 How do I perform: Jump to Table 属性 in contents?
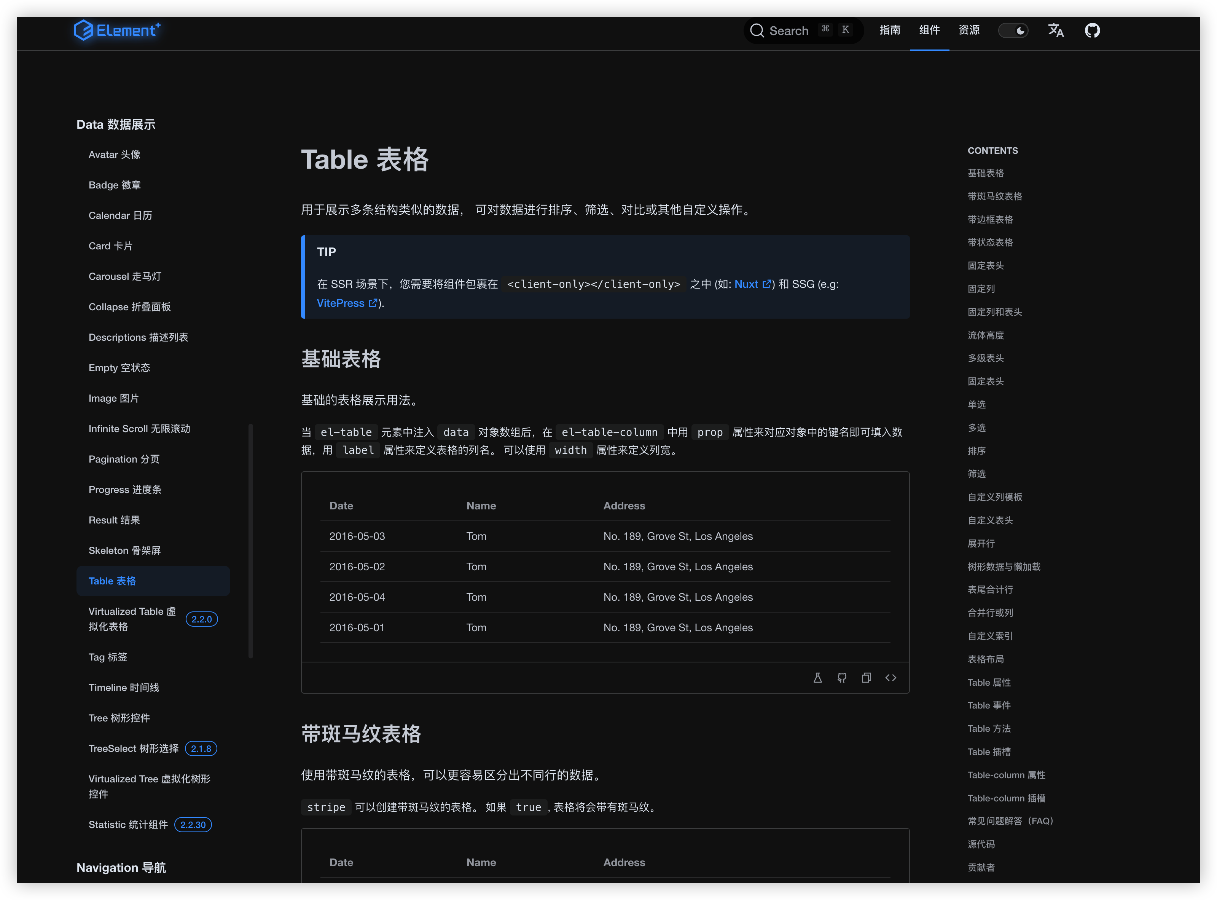tap(989, 683)
